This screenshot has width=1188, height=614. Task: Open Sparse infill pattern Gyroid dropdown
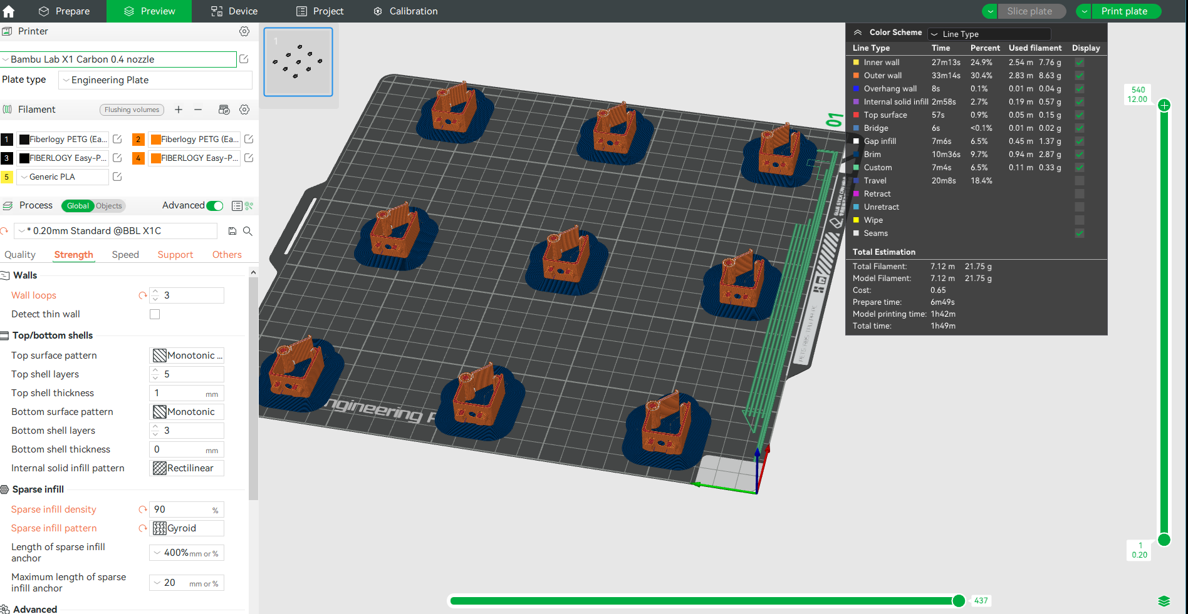point(187,528)
